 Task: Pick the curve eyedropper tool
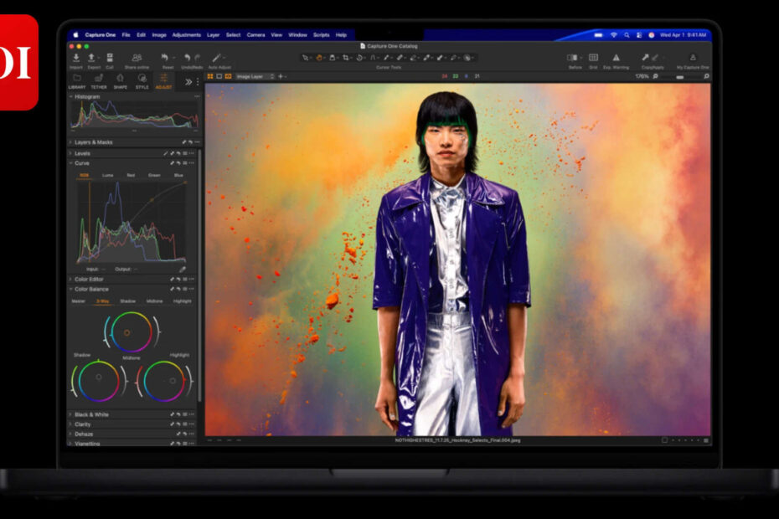point(182,269)
